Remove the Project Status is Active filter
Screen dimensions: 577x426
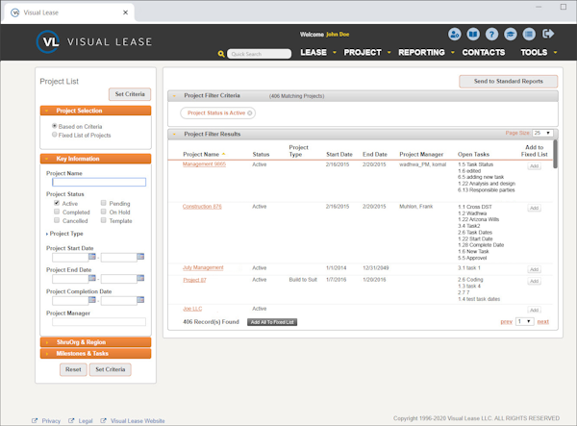tap(250, 113)
